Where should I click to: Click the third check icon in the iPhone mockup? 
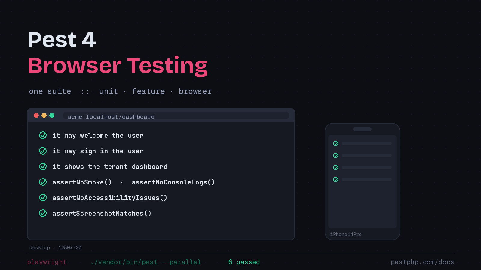pos(336,168)
